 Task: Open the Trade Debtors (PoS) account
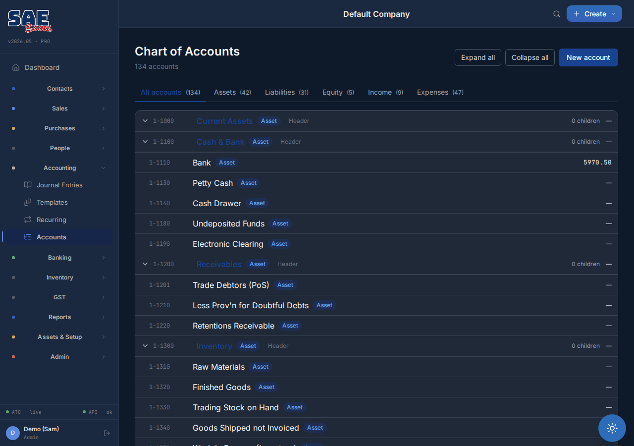pyautogui.click(x=376, y=285)
